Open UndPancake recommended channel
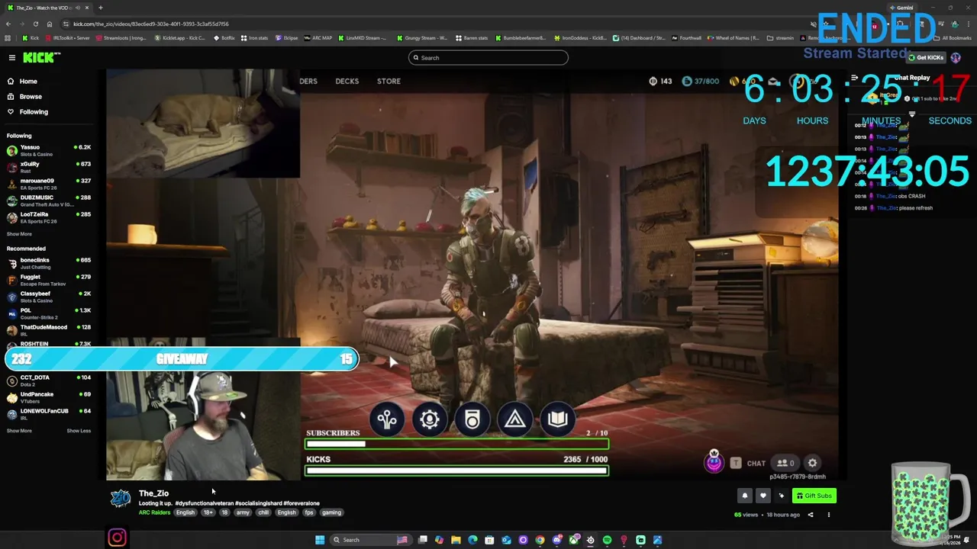This screenshot has height=549, width=977. [x=49, y=397]
